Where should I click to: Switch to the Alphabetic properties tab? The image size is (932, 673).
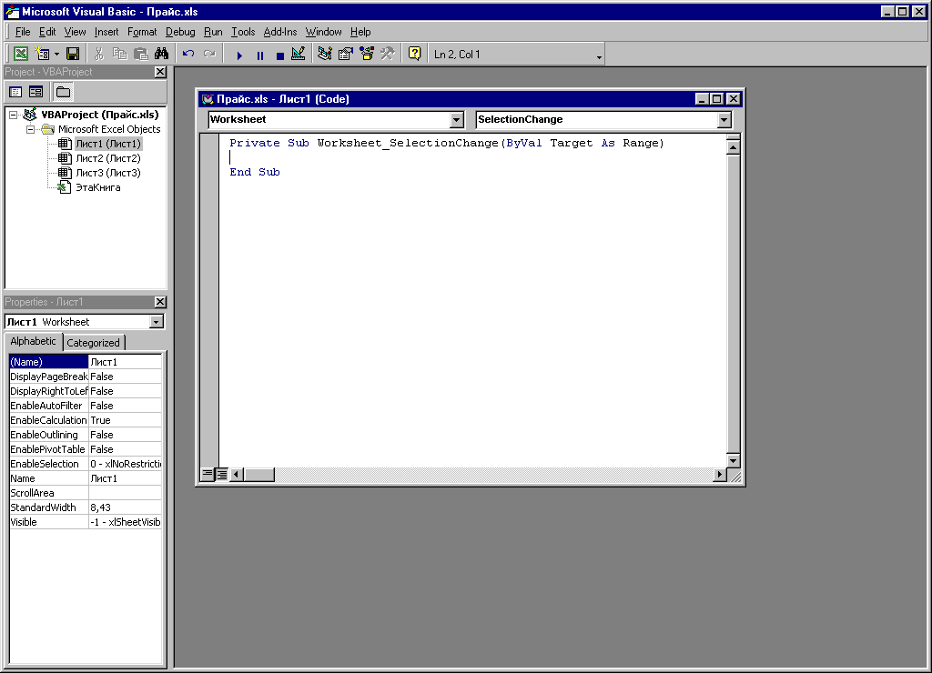pyautogui.click(x=34, y=342)
